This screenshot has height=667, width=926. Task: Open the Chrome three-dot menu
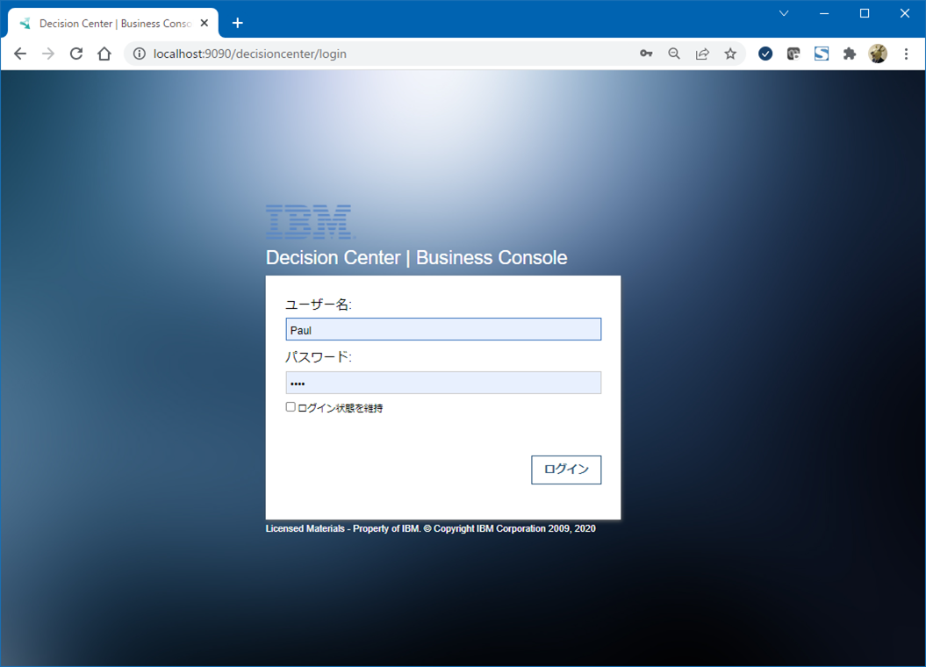pos(906,54)
